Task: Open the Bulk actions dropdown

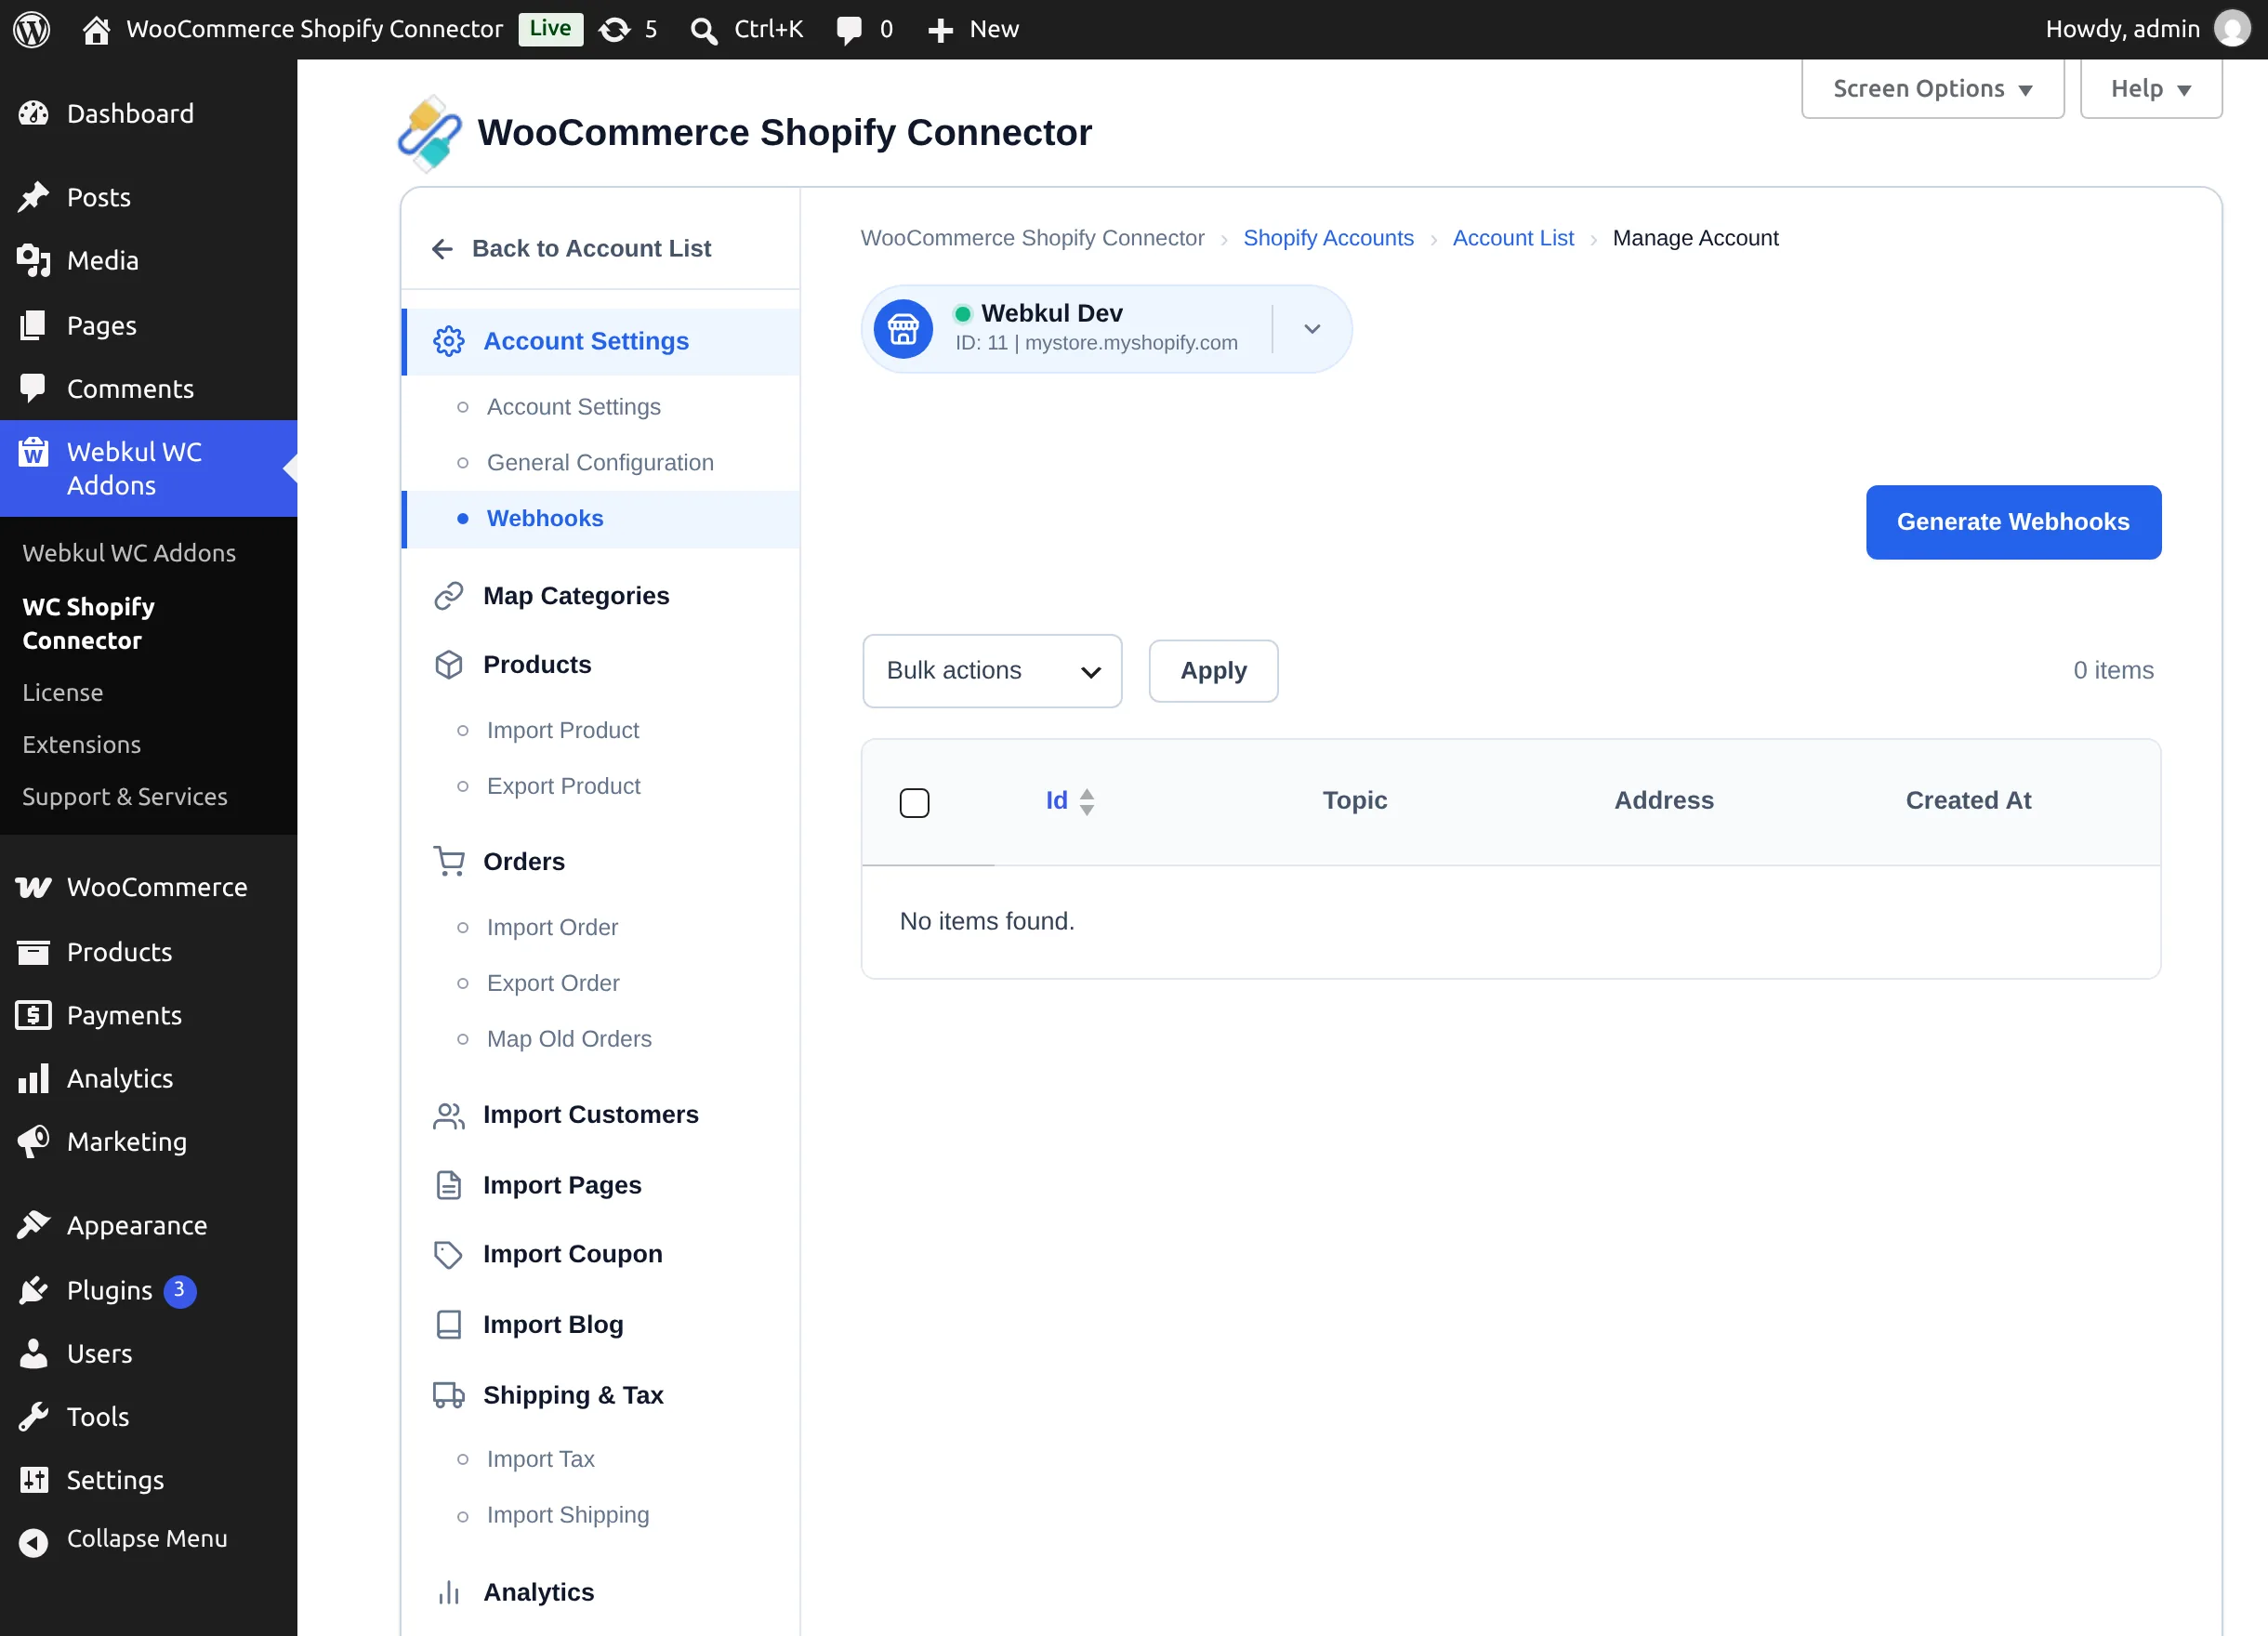Action: pyautogui.click(x=992, y=671)
